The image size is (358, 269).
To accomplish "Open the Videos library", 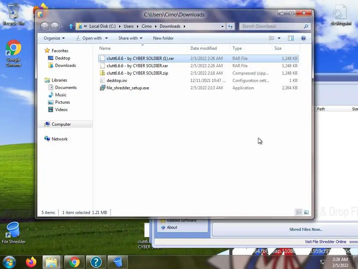I will [61, 110].
